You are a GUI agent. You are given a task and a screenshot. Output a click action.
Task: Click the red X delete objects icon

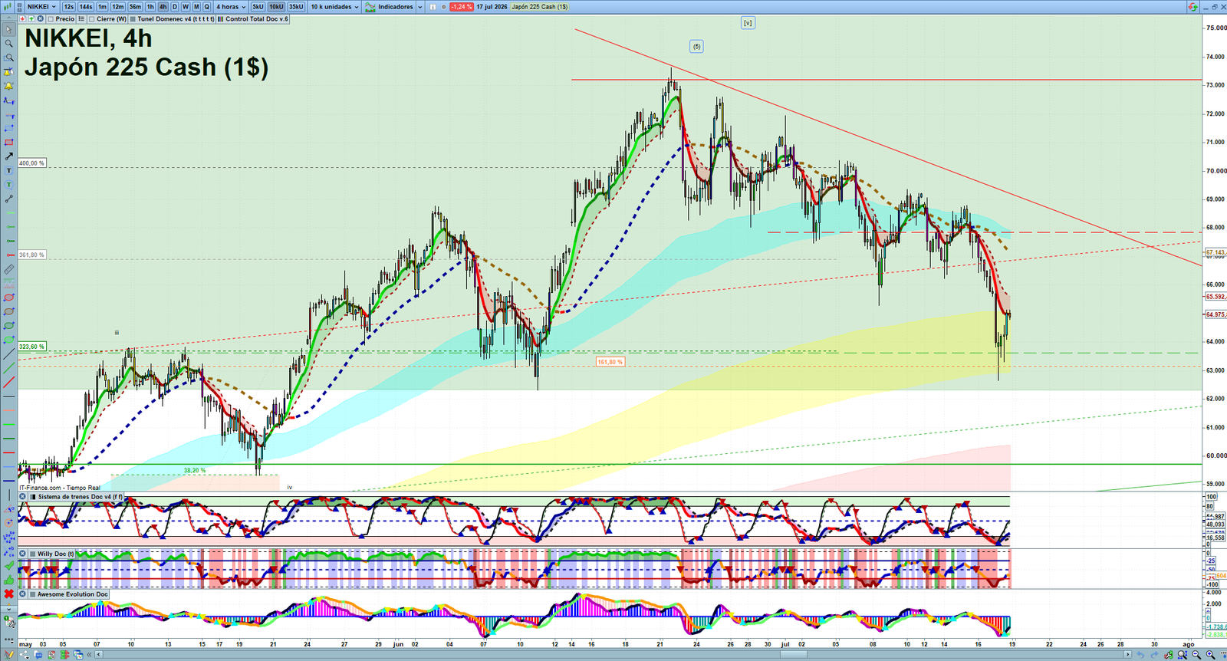pos(9,594)
